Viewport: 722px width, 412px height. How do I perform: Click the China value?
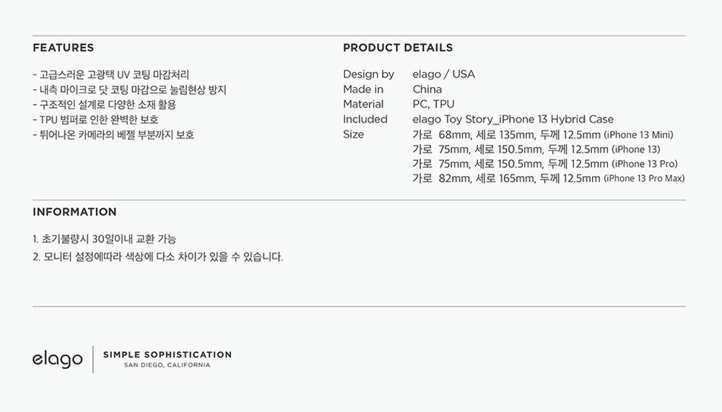pyautogui.click(x=427, y=89)
